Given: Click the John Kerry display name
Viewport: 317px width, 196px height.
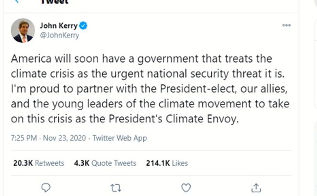Looking at the screenshot, I should [58, 26].
